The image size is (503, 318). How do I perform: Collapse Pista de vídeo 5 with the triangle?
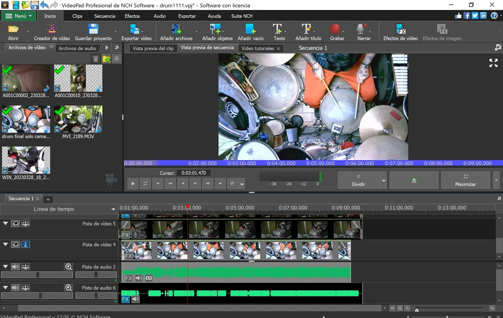coord(6,223)
